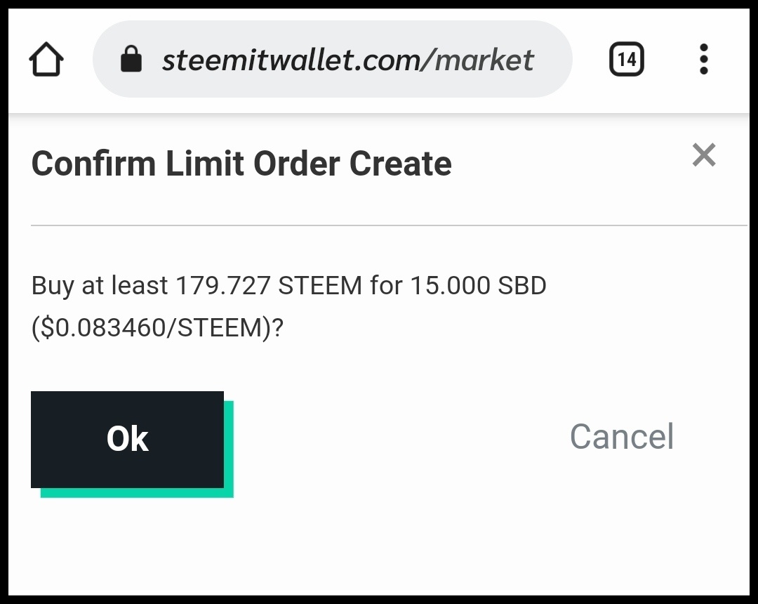Click the divider line below the heading
758x604 pixels.
pyautogui.click(x=389, y=225)
